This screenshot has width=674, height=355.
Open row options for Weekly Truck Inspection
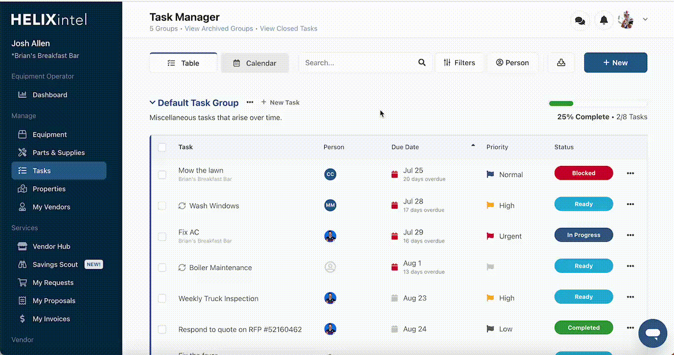630,297
